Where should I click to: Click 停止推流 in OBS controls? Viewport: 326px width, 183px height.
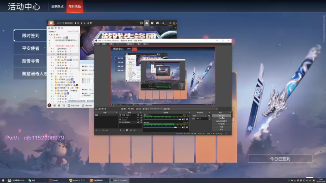point(221,115)
